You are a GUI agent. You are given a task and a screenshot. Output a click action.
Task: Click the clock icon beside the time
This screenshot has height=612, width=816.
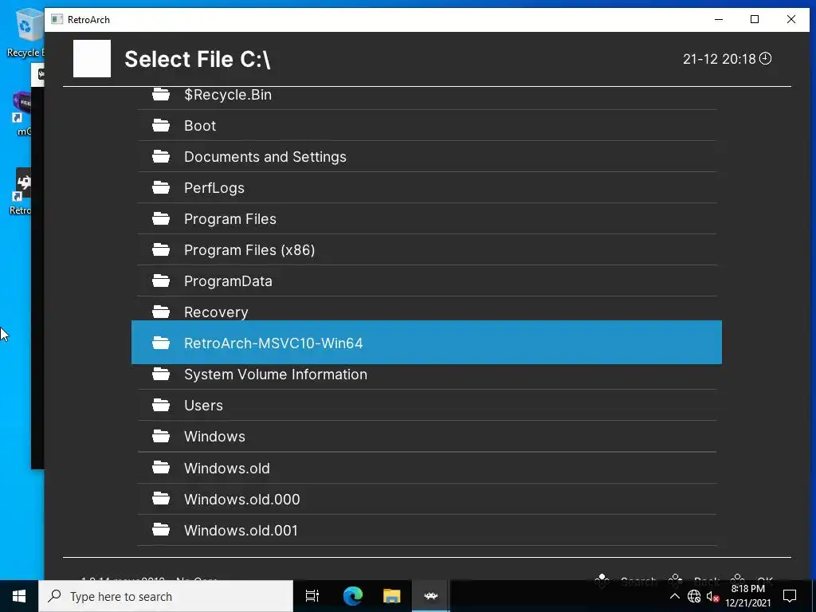click(x=765, y=58)
